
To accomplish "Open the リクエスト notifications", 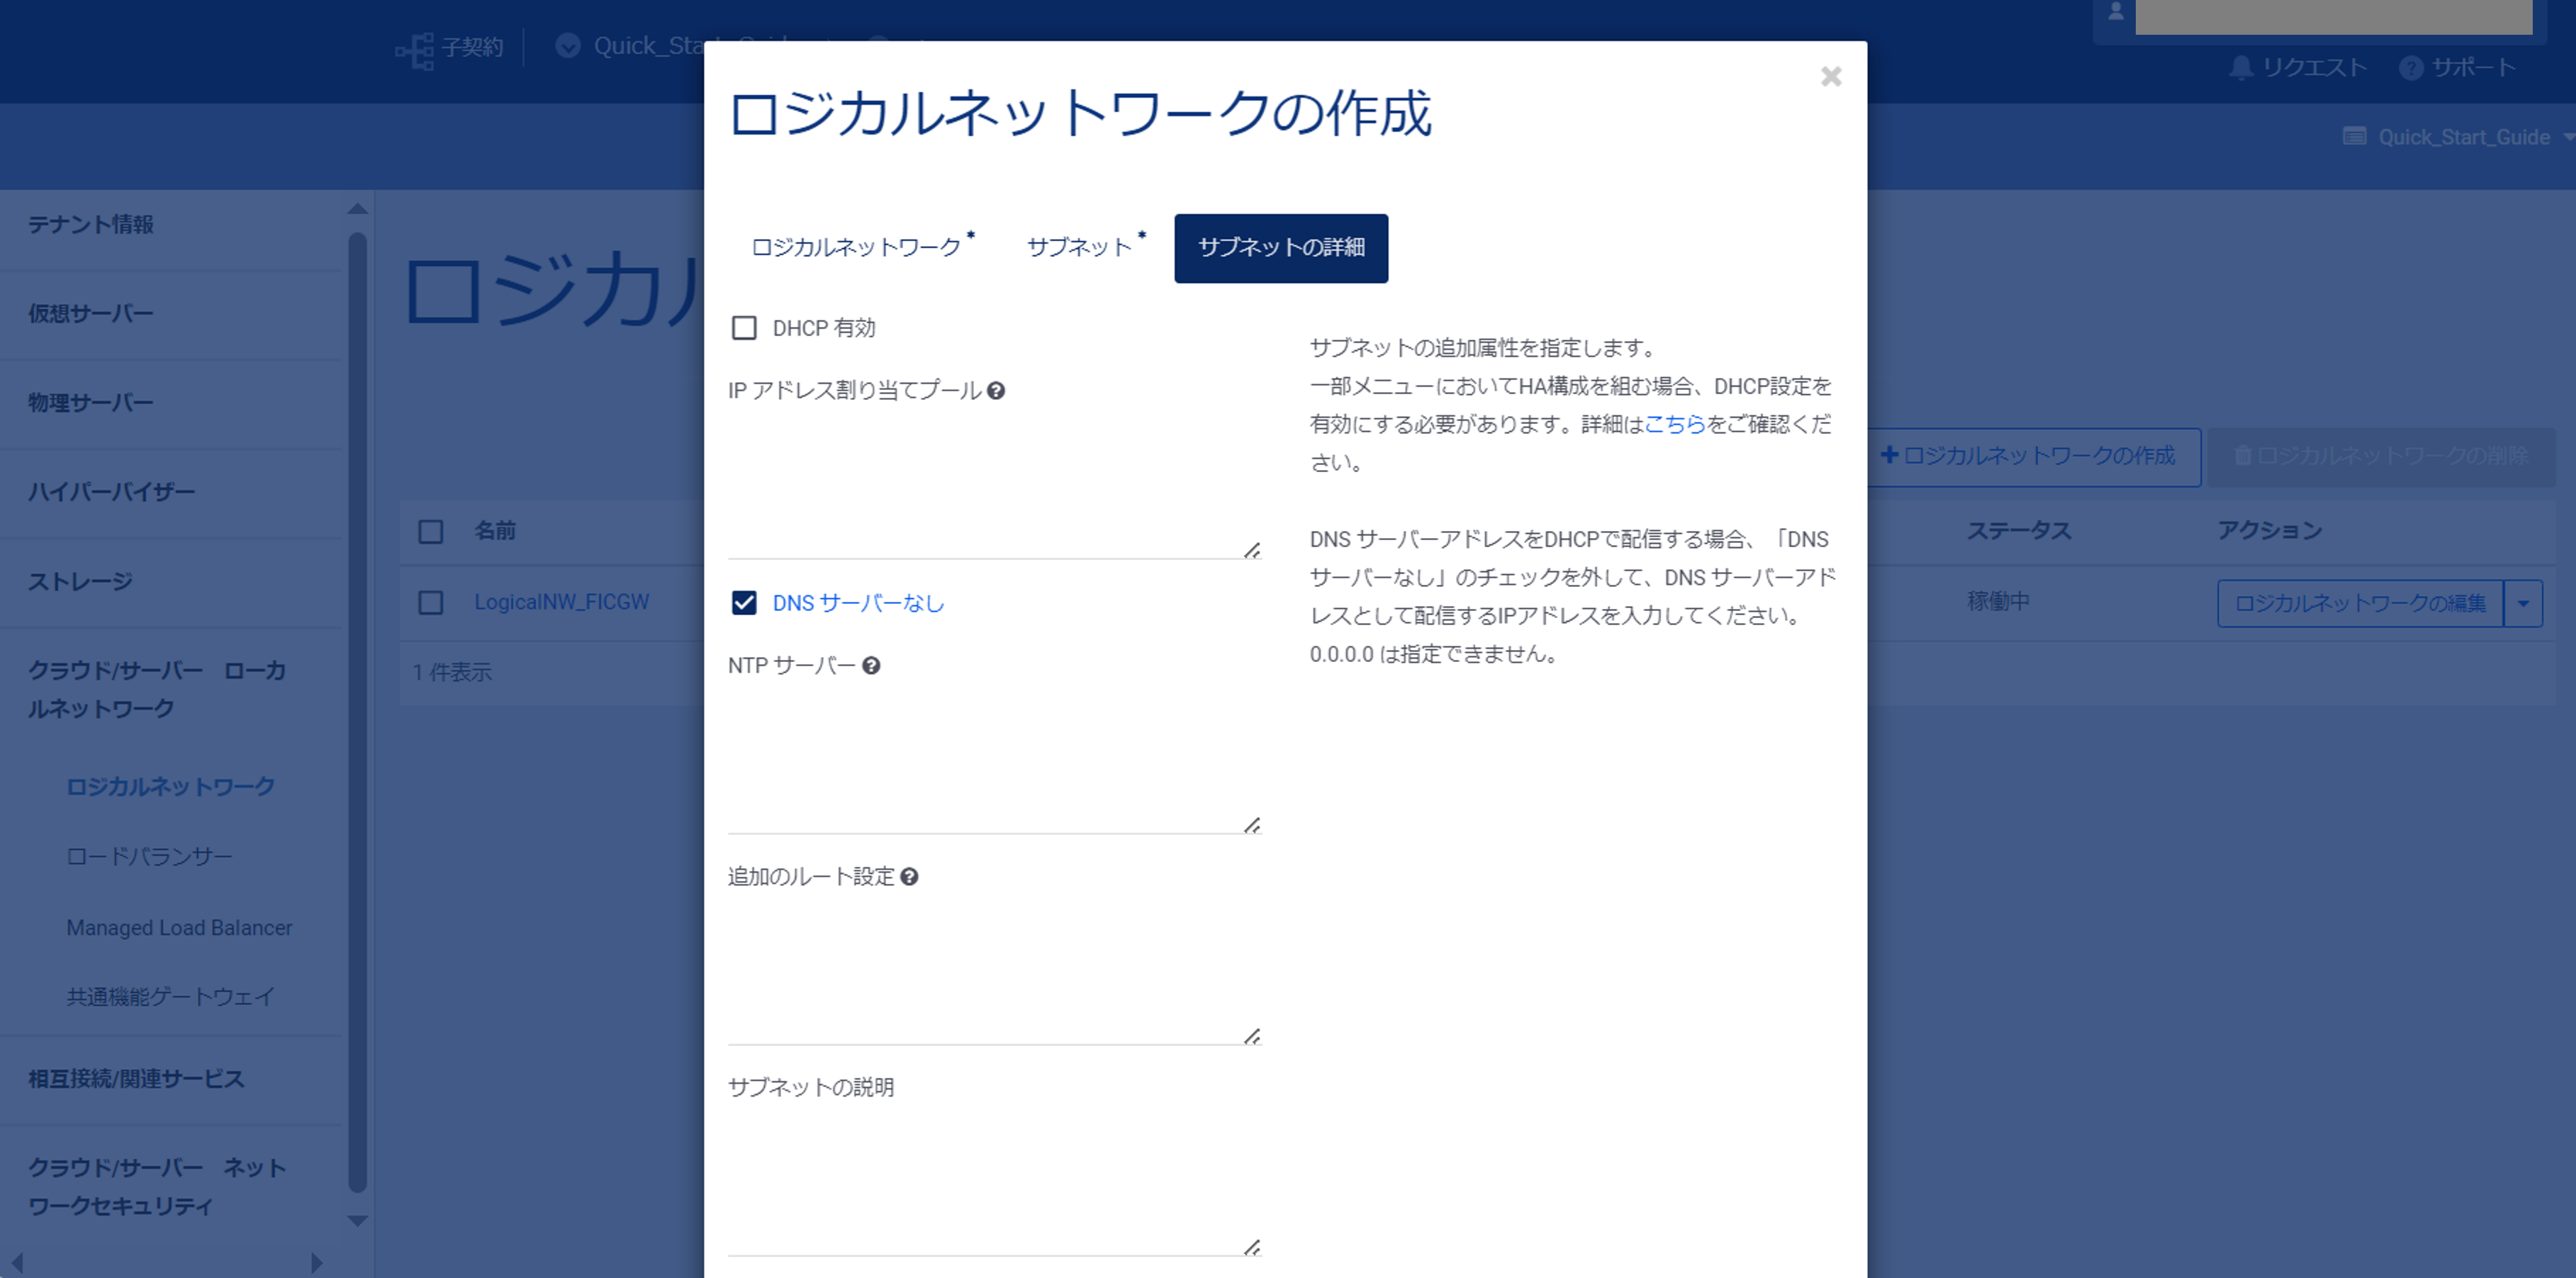I will point(2298,67).
